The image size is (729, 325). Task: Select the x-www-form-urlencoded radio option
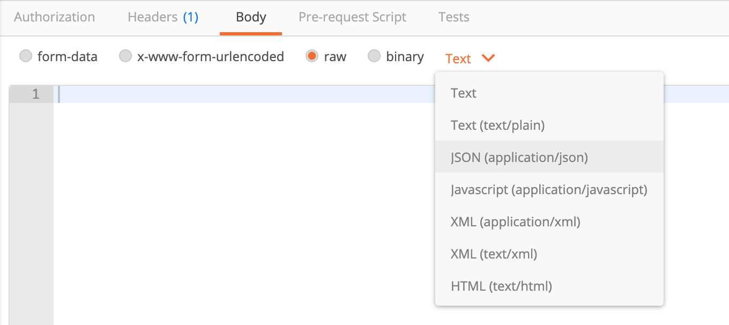(125, 56)
